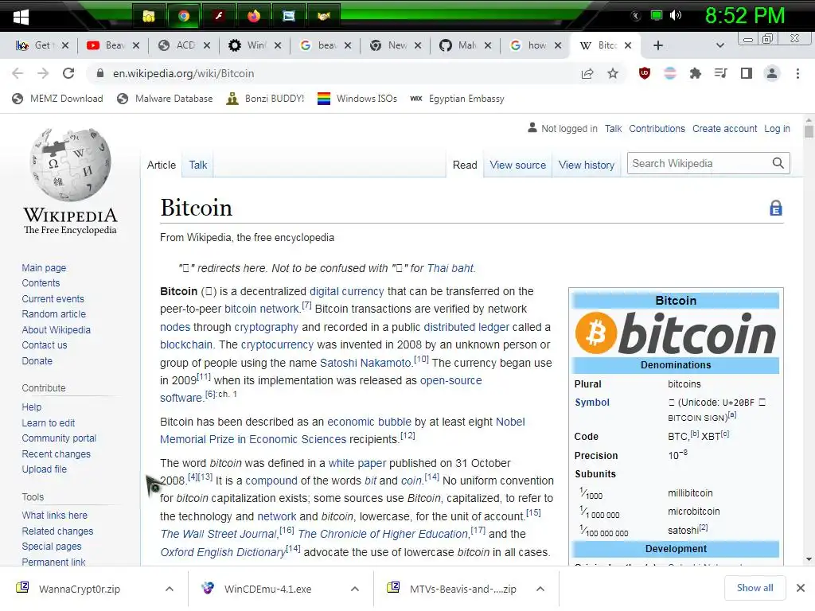
Task: Close the Bitcoin Wikipedia tab
Action: 628,45
